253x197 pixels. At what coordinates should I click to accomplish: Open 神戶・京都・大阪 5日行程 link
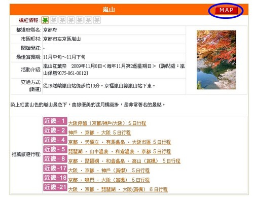pyautogui.click(x=99, y=133)
